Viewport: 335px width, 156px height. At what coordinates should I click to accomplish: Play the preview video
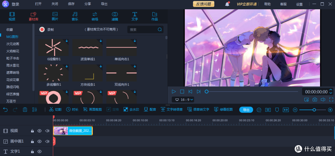click(174, 92)
